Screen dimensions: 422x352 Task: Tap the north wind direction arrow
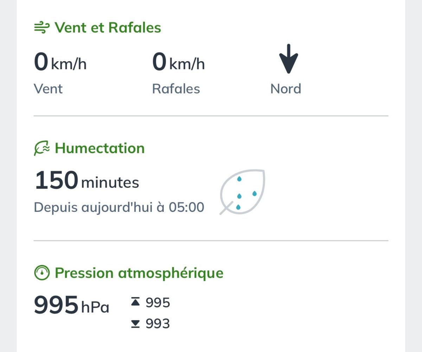click(x=288, y=59)
